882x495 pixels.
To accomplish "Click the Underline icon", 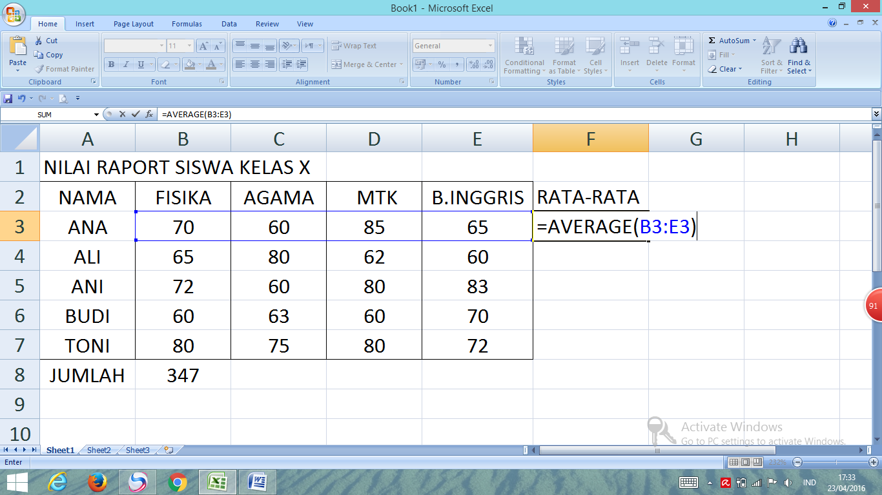I will pos(139,64).
